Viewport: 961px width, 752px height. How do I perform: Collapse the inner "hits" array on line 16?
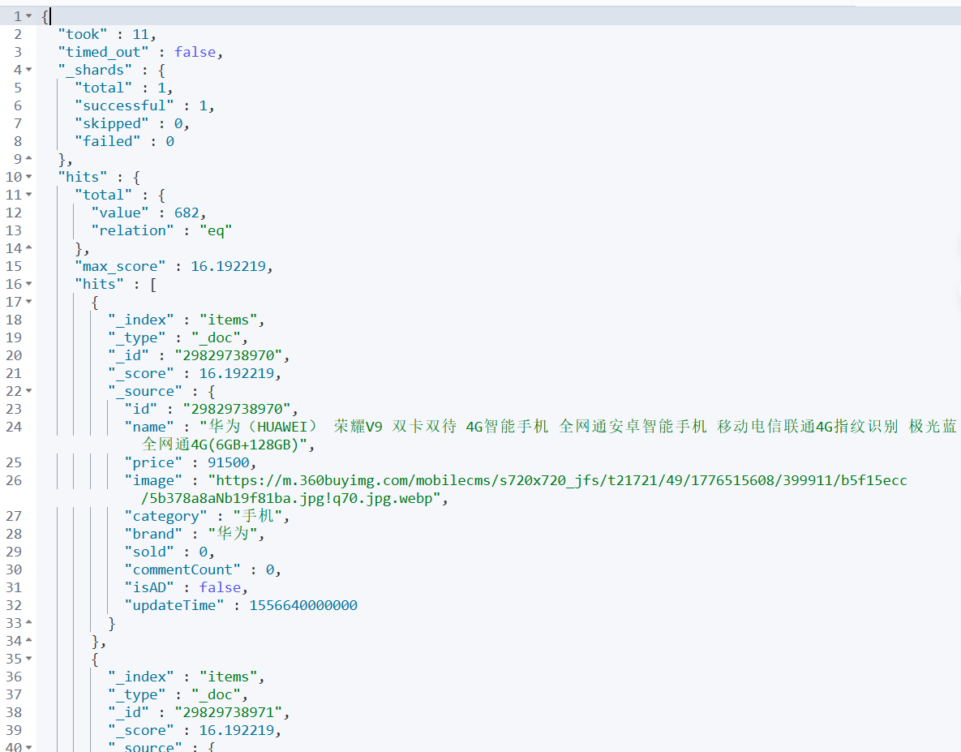pyautogui.click(x=30, y=284)
